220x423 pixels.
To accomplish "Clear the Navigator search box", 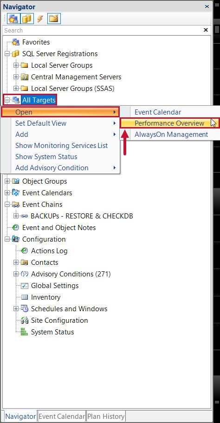I will [x=206, y=30].
